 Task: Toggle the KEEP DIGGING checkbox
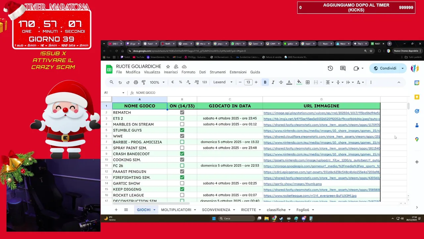[182, 189]
